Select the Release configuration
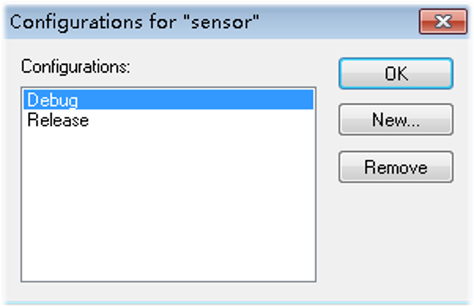474x307 pixels. (x=168, y=120)
